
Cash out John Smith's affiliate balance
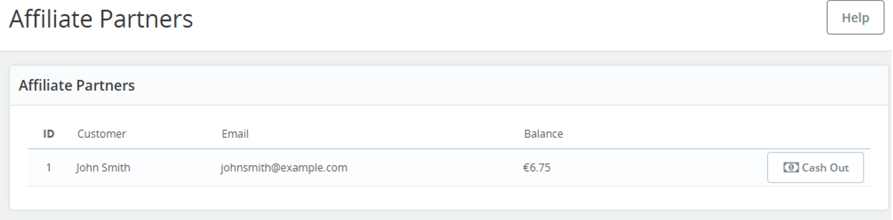pos(815,167)
